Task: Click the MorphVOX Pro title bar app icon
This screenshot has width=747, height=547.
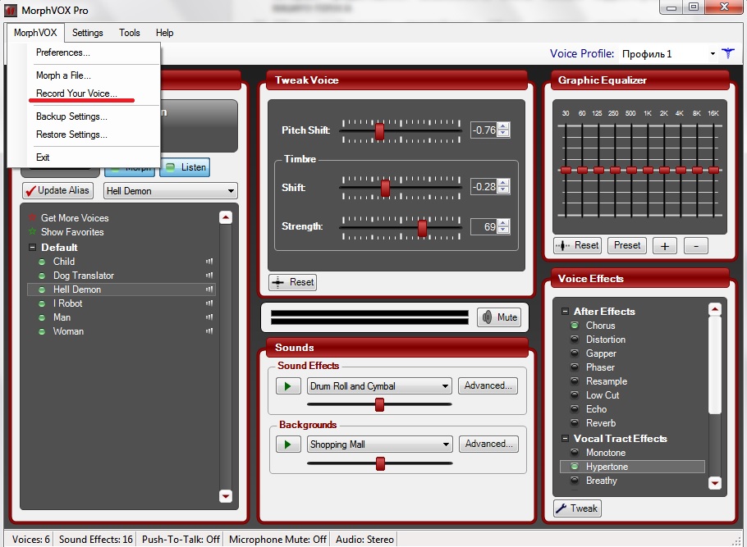Action: [11, 10]
